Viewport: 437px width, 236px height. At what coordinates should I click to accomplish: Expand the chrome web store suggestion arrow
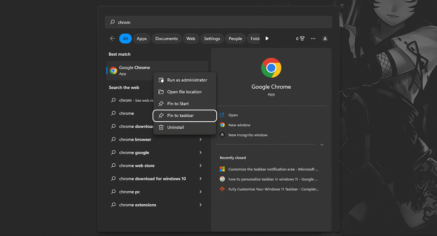(201, 166)
